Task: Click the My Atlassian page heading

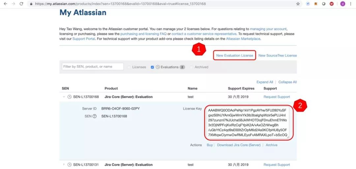Action: click(x=83, y=13)
